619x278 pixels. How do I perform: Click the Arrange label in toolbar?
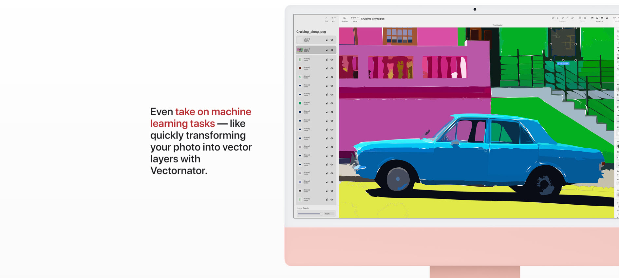click(599, 21)
